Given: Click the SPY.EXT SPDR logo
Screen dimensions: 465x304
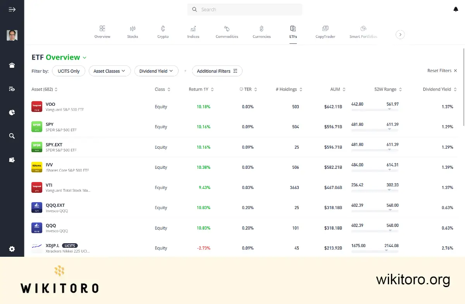Looking at the screenshot, I should click(x=37, y=147).
